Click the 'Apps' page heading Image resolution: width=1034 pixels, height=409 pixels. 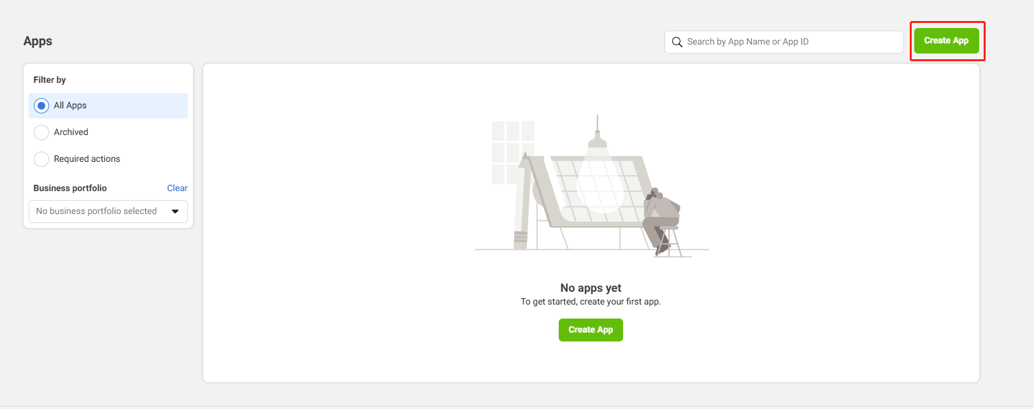click(x=38, y=41)
